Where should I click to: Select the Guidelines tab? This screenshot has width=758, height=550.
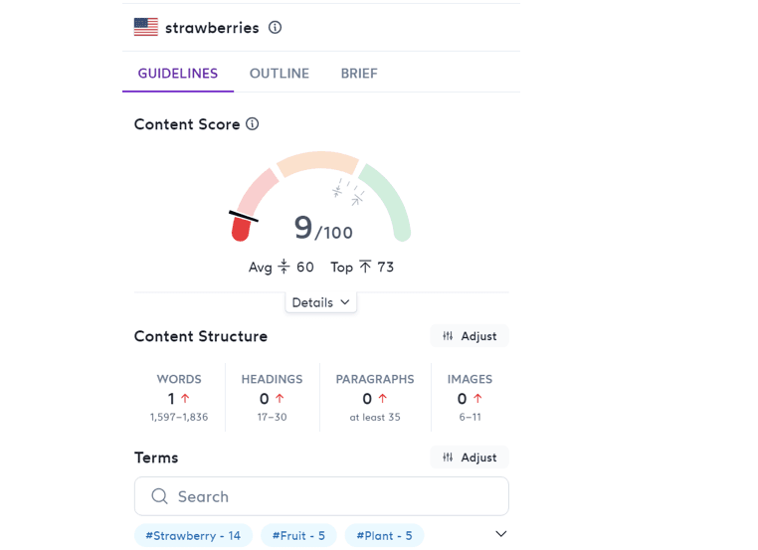[178, 74]
